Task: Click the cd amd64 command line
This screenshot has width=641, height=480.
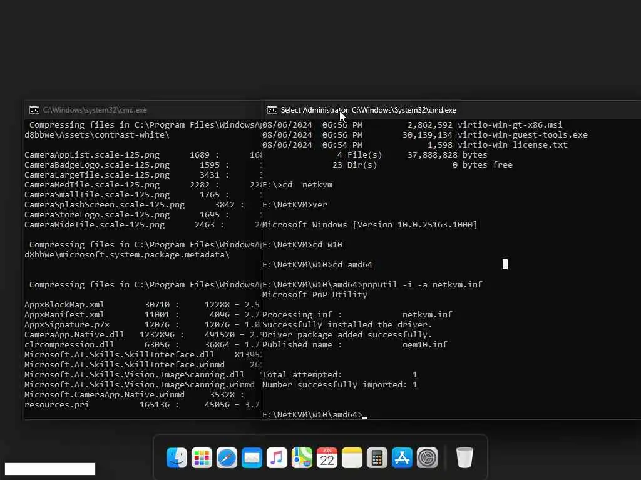Action: click(x=317, y=265)
